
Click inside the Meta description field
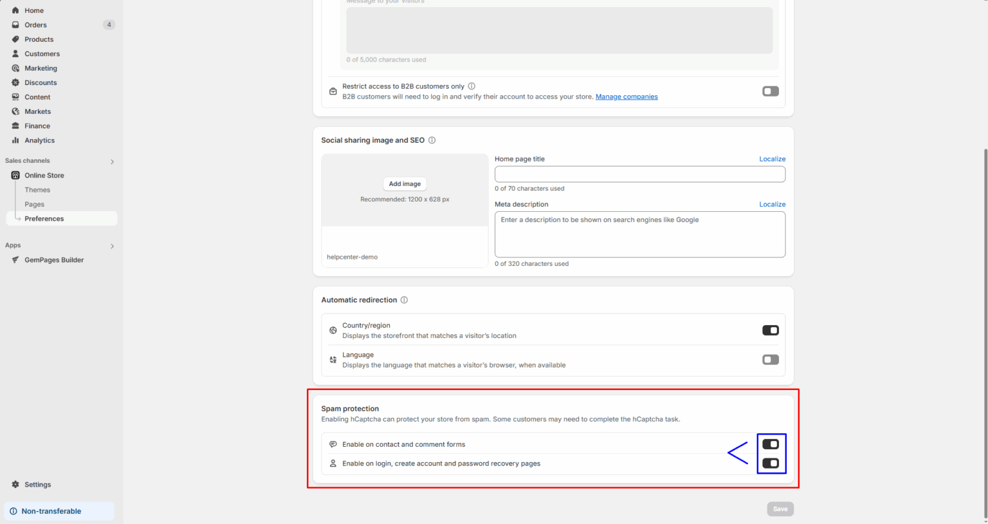pyautogui.click(x=639, y=234)
